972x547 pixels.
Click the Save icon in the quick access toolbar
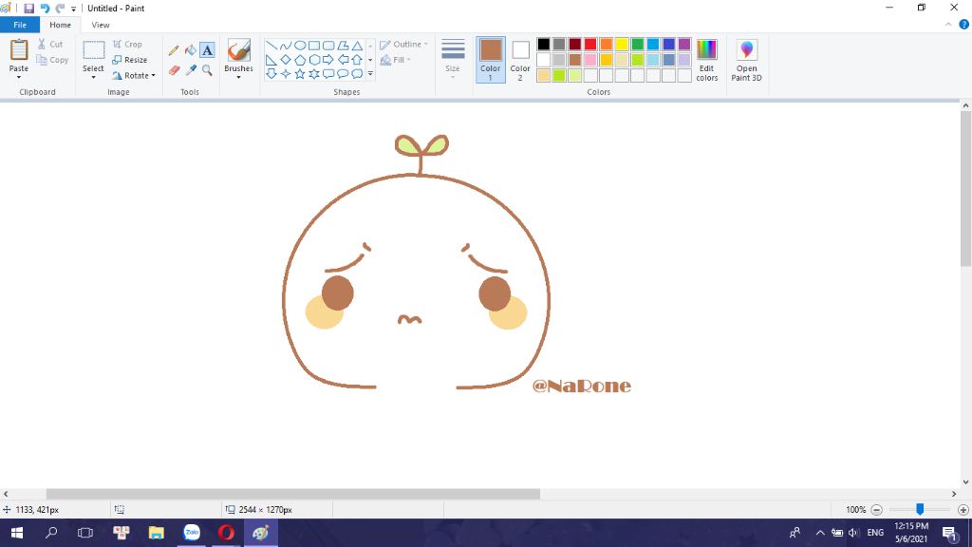[x=28, y=9]
